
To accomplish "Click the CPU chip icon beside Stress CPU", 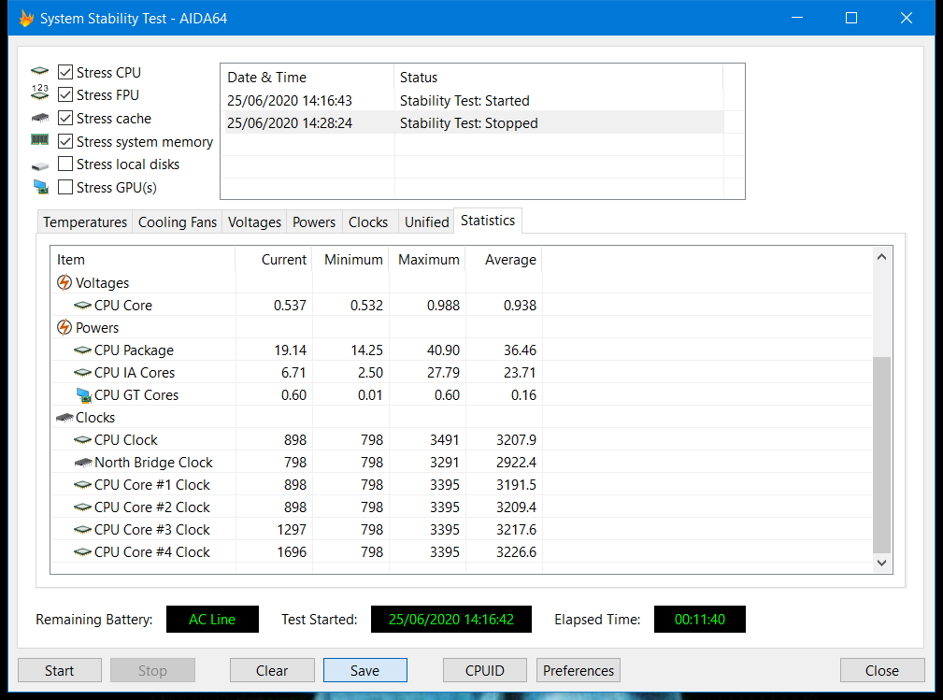I will point(39,71).
